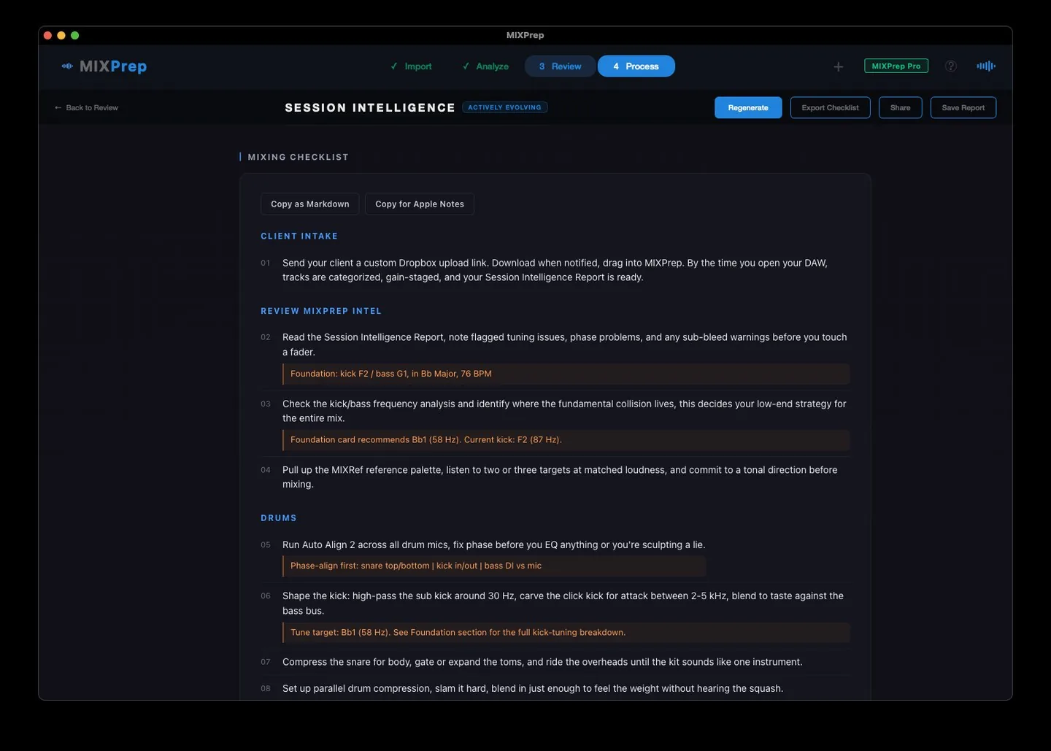The image size is (1051, 751).
Task: Click Copy as Markdown
Action: pyautogui.click(x=309, y=204)
